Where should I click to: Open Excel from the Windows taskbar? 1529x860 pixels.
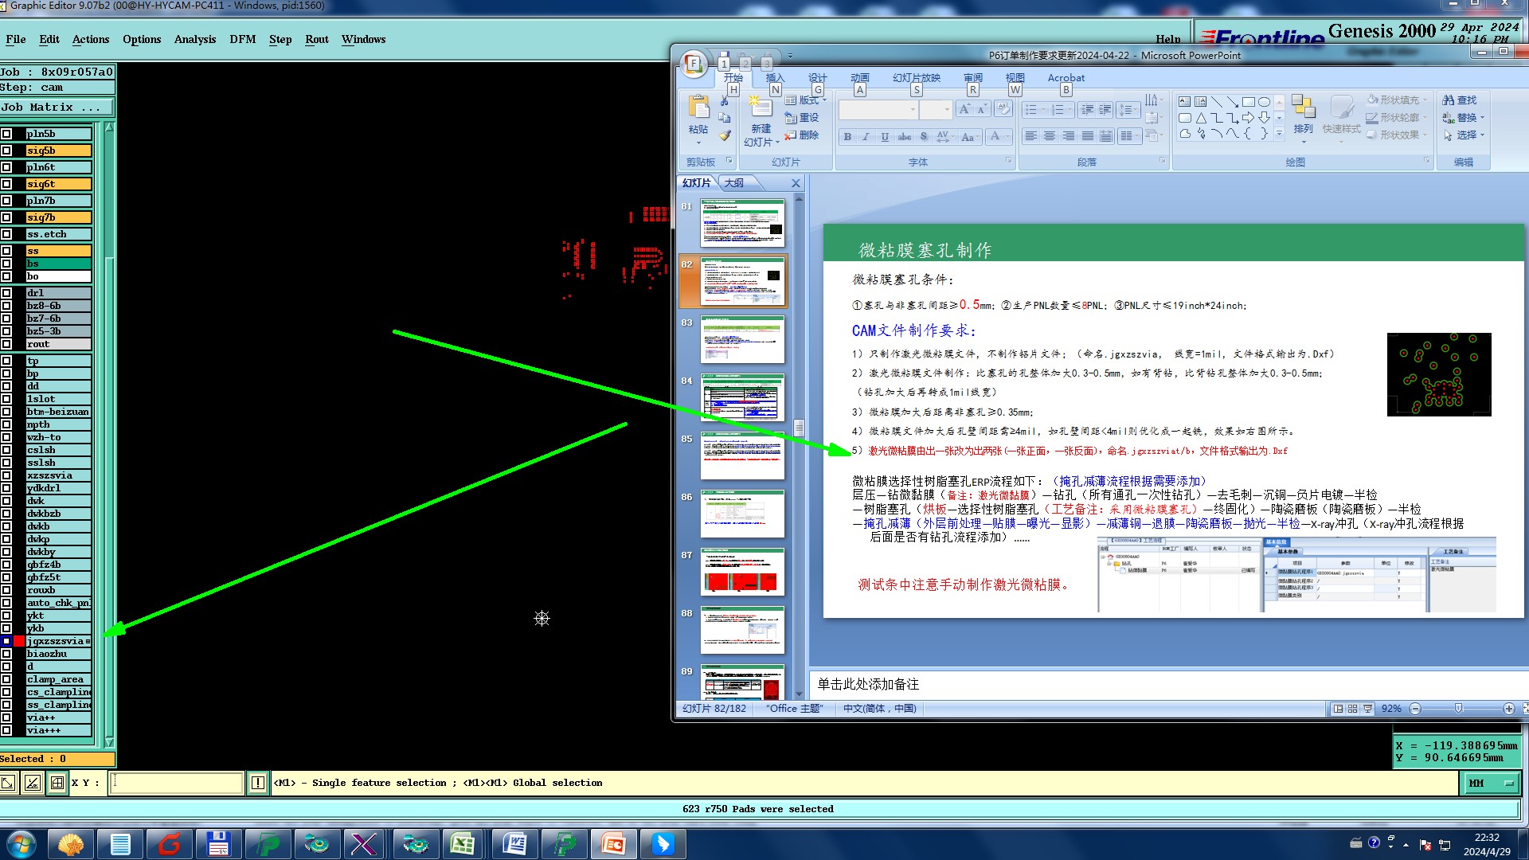[x=463, y=843]
